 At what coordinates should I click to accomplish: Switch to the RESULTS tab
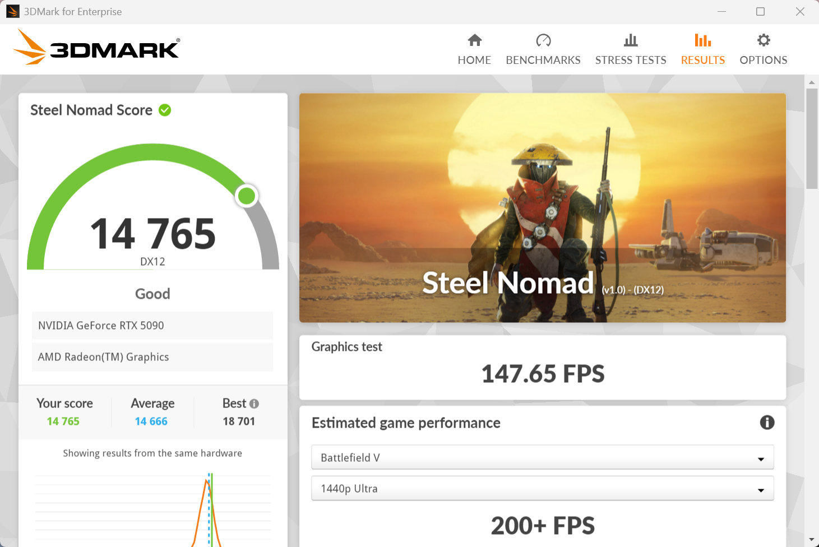coord(702,60)
